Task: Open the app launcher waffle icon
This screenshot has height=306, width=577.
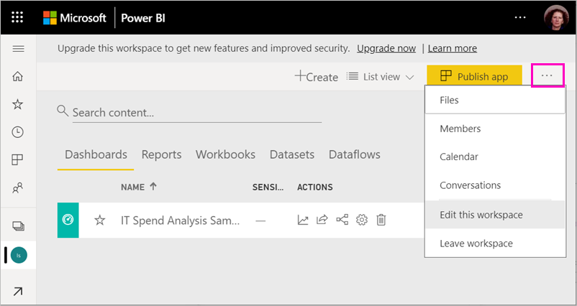Action: coord(18,17)
